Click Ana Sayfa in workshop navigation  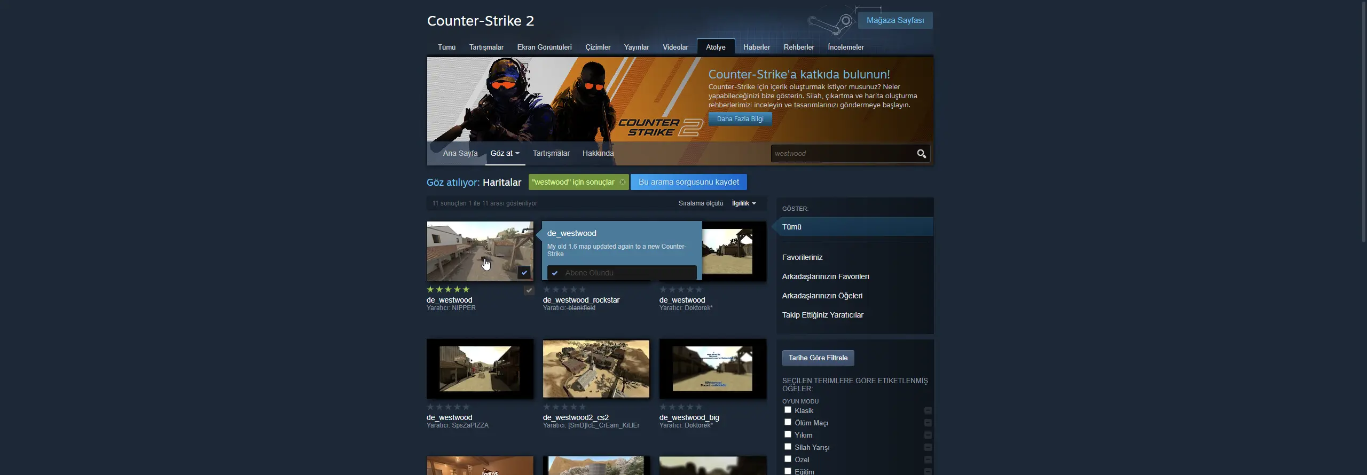coord(460,153)
